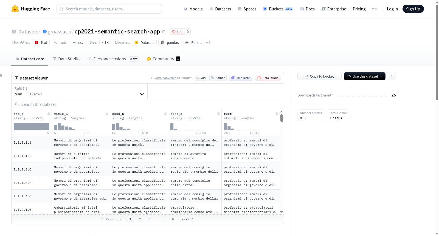Click the table's vertical scrollbar thumb

point(282,118)
